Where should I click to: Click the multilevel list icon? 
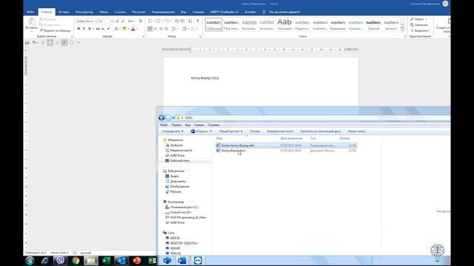(x=167, y=21)
